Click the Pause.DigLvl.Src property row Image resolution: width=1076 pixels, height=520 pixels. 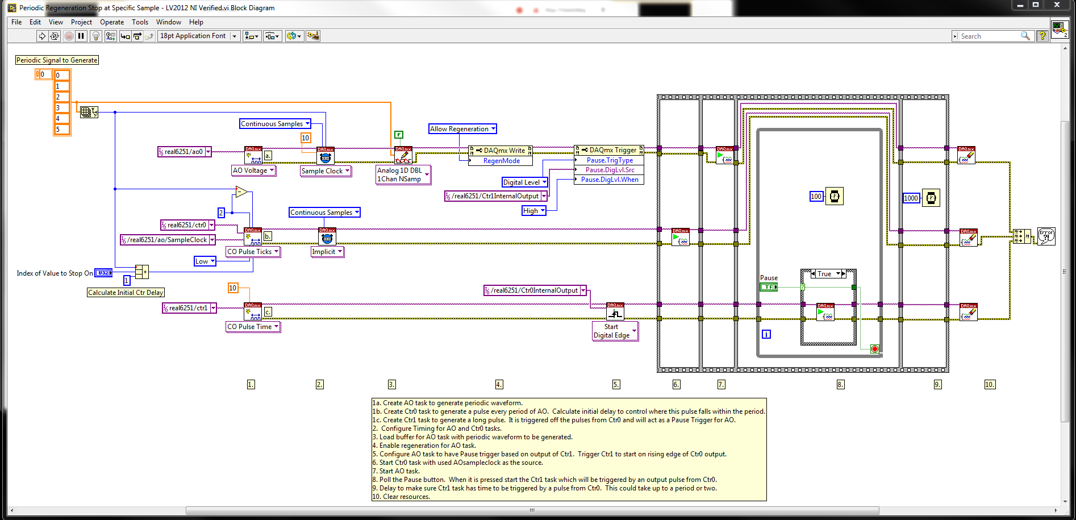609,170
